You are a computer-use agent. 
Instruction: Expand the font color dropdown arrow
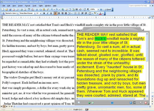click(103, 13)
